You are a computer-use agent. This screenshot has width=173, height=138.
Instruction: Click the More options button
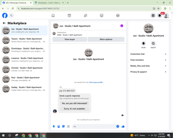click(x=106, y=39)
